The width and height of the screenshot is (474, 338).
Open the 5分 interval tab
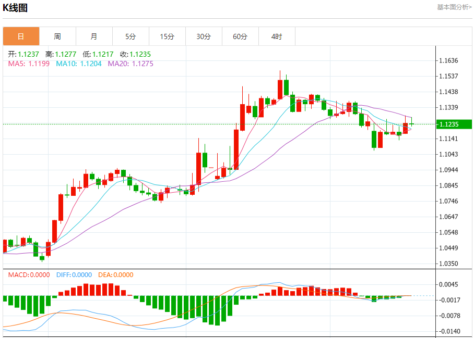(x=131, y=36)
